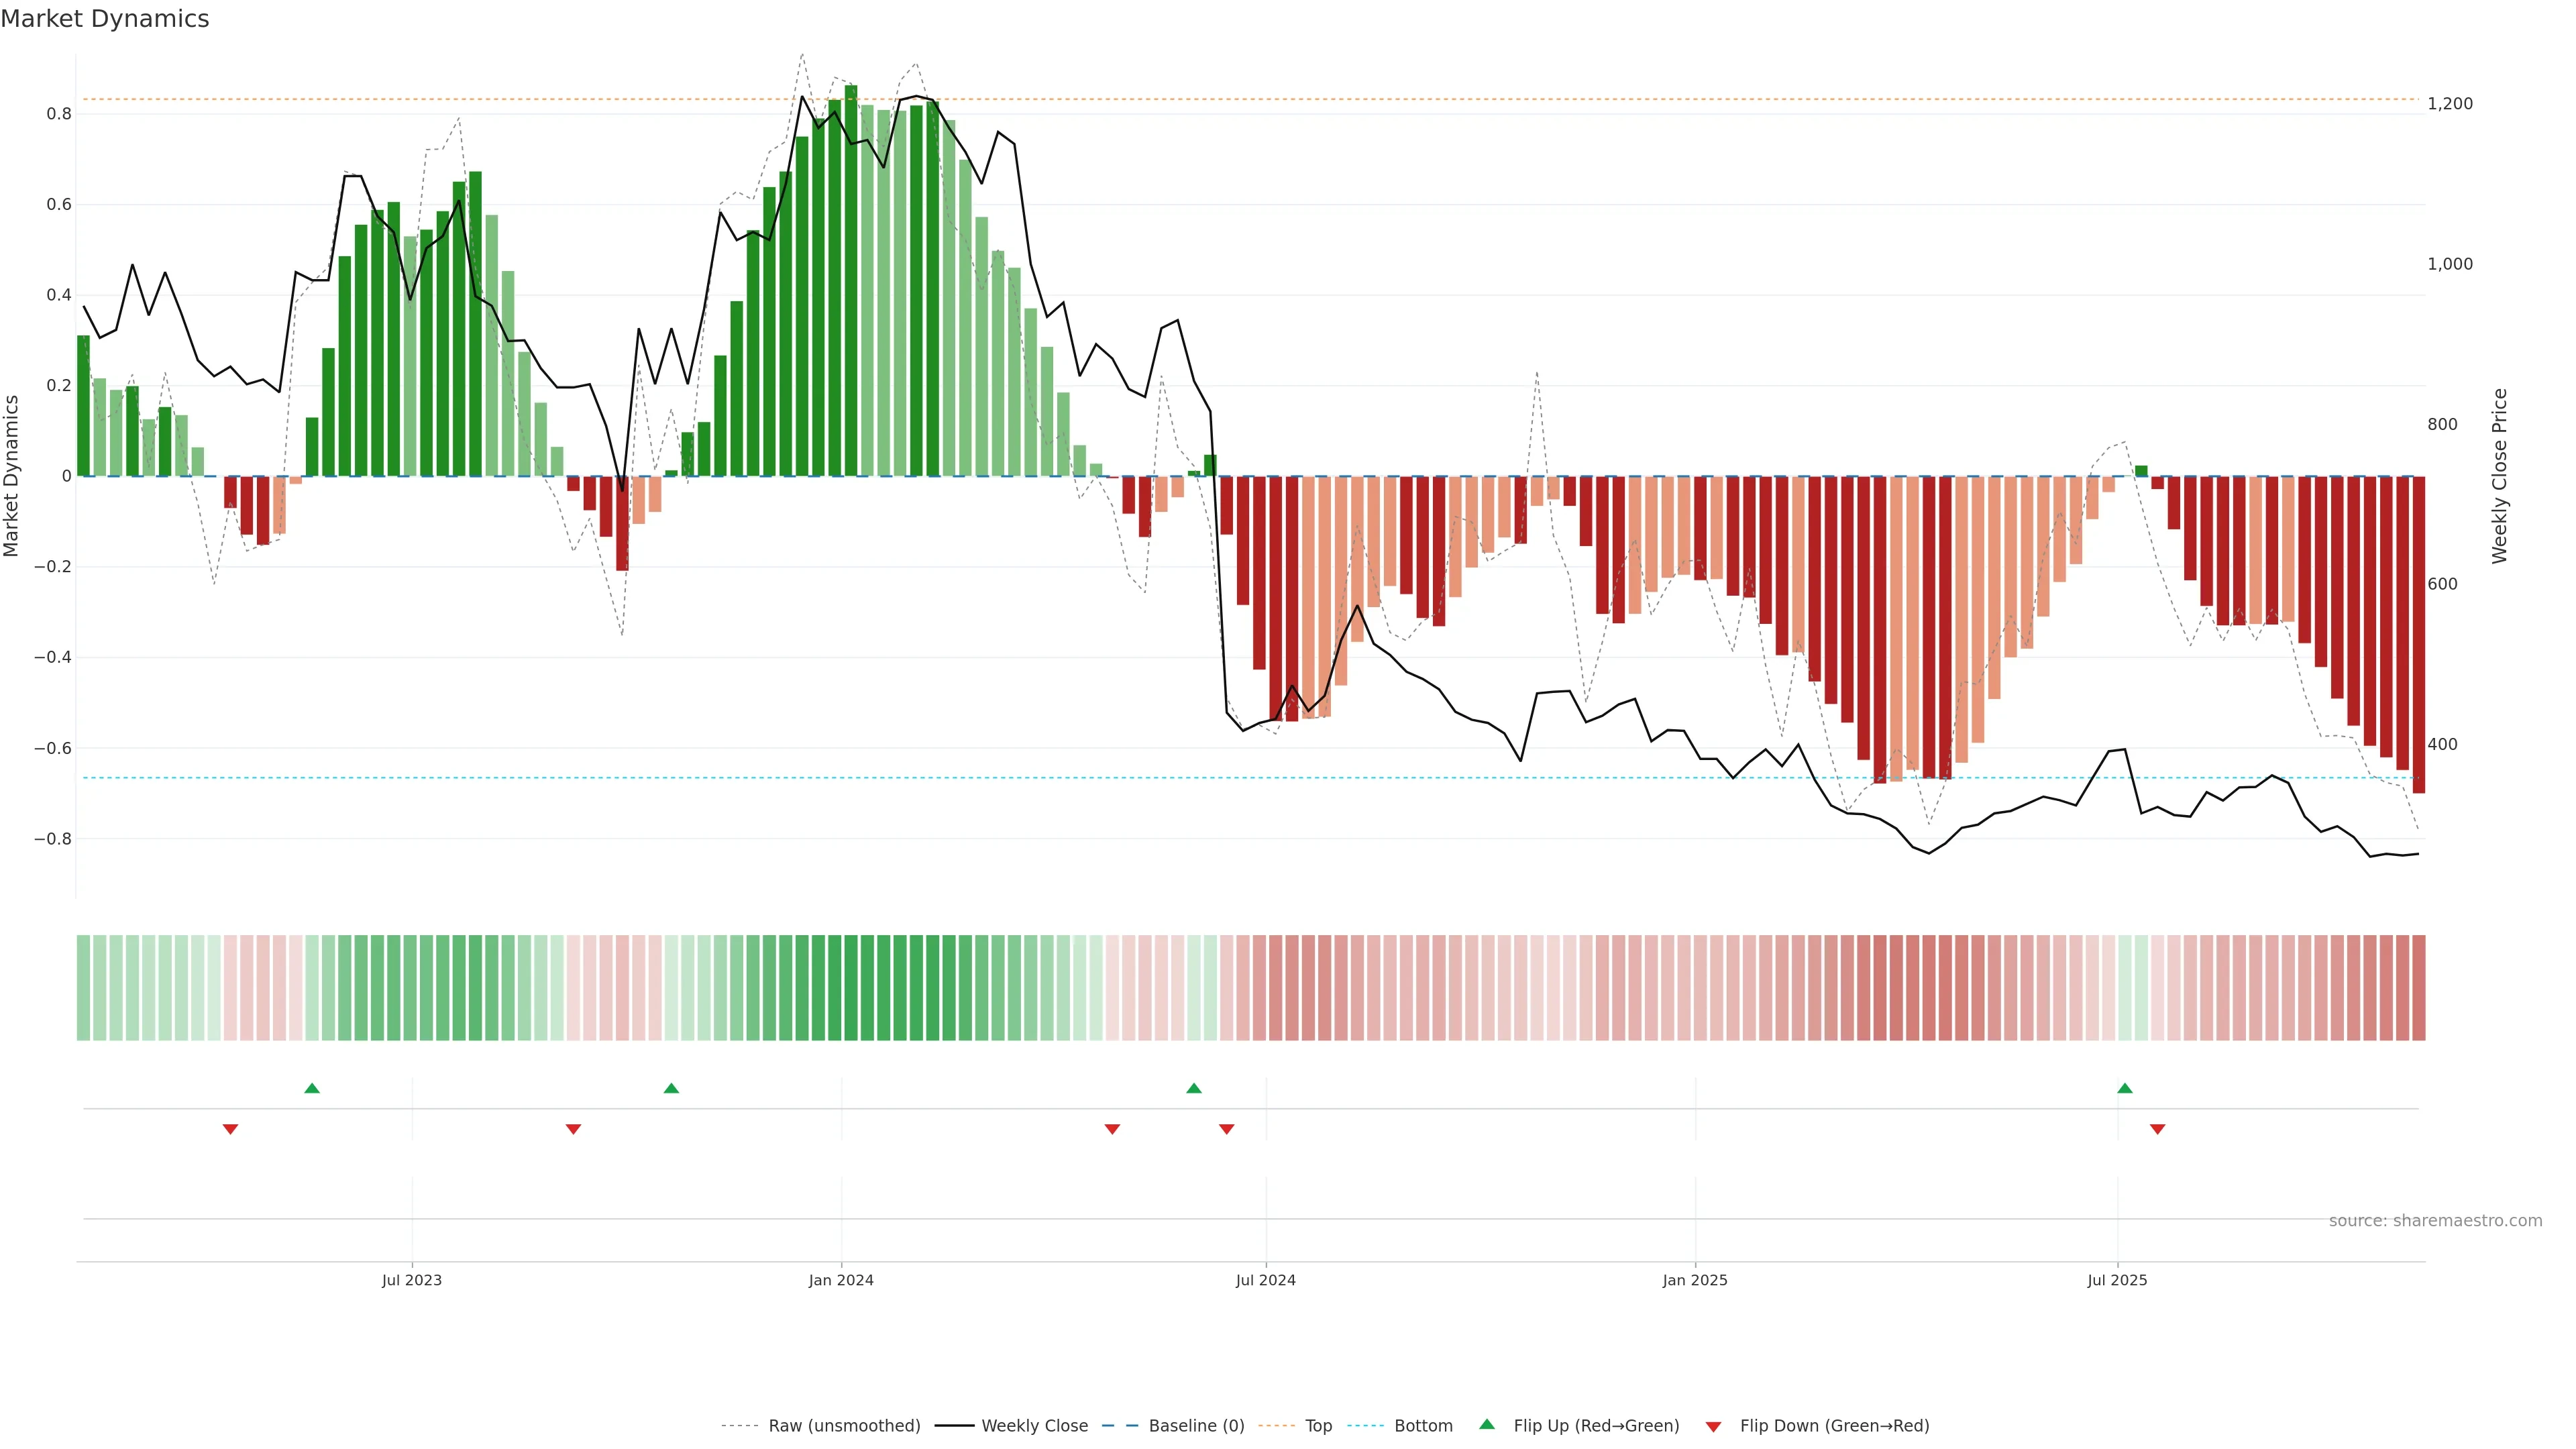Click the leftmost red Flip Down marker

[230, 1129]
